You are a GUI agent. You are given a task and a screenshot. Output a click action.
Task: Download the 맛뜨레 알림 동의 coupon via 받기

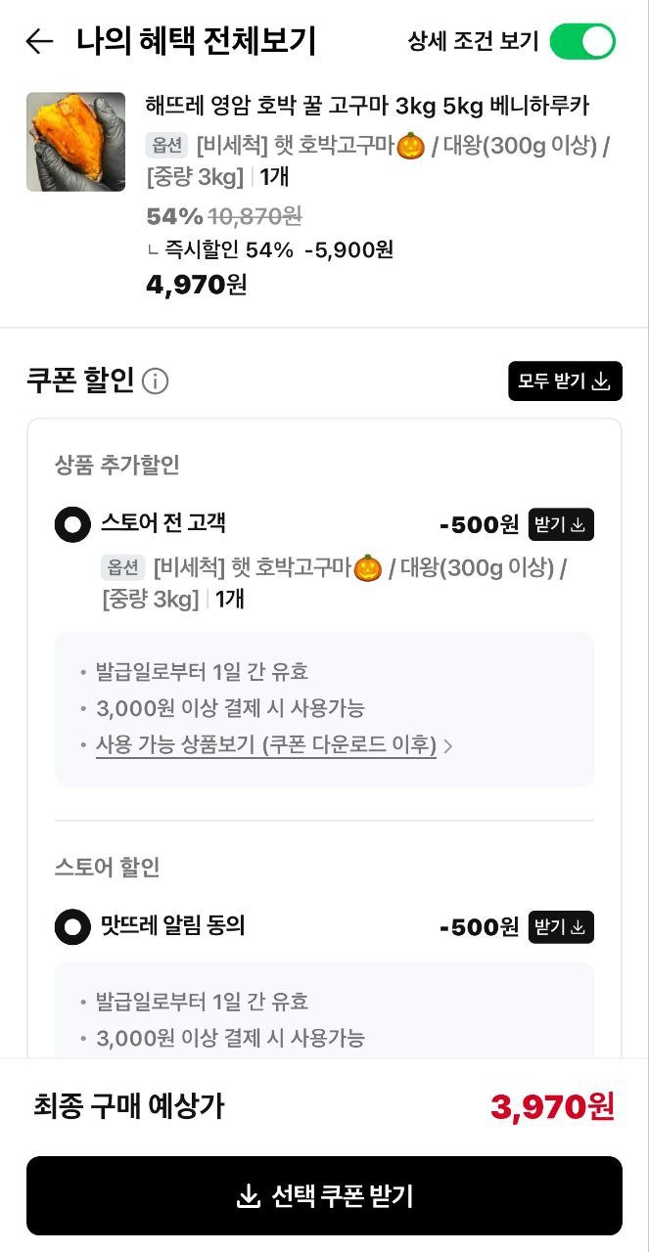coord(561,926)
